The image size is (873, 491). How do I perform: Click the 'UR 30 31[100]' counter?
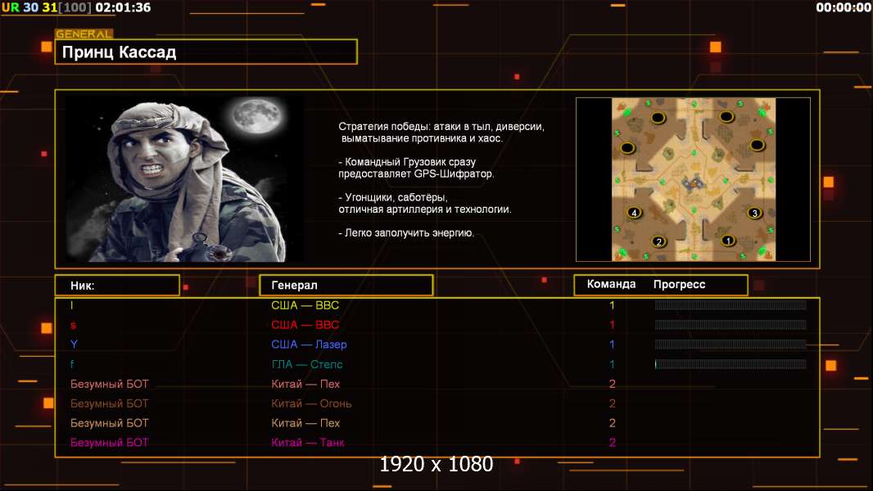[x=47, y=7]
